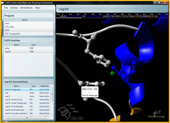The height and width of the screenshot is (123, 170).
Task: Select nsp10 purification.ppt annotation
Action: pyautogui.click(x=27, y=110)
